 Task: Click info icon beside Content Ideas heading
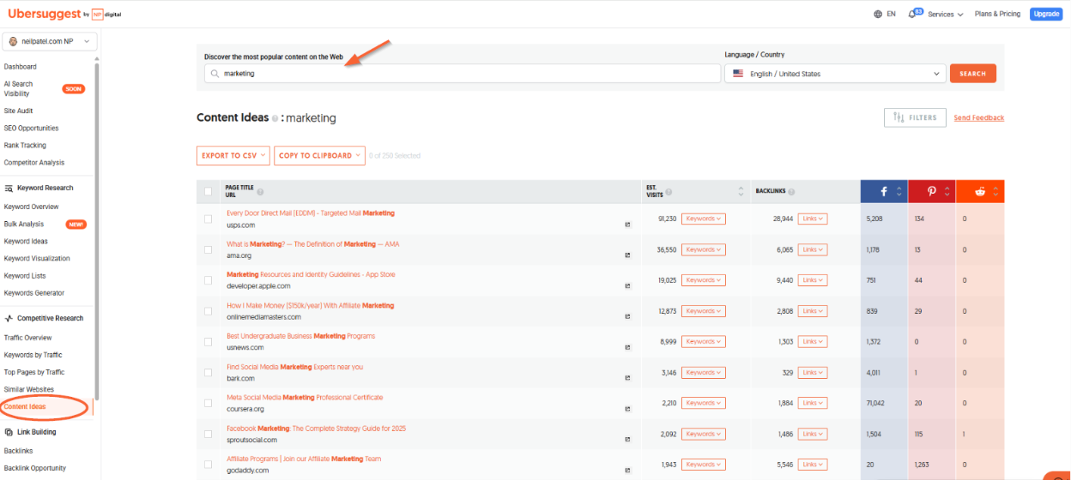pyautogui.click(x=275, y=118)
